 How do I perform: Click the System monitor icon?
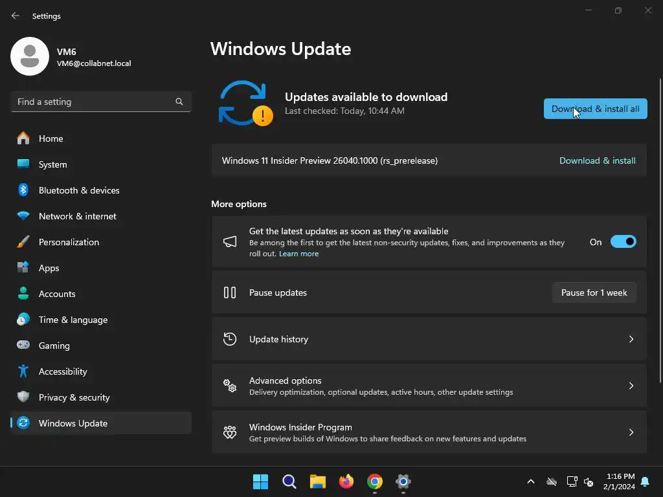point(23,164)
